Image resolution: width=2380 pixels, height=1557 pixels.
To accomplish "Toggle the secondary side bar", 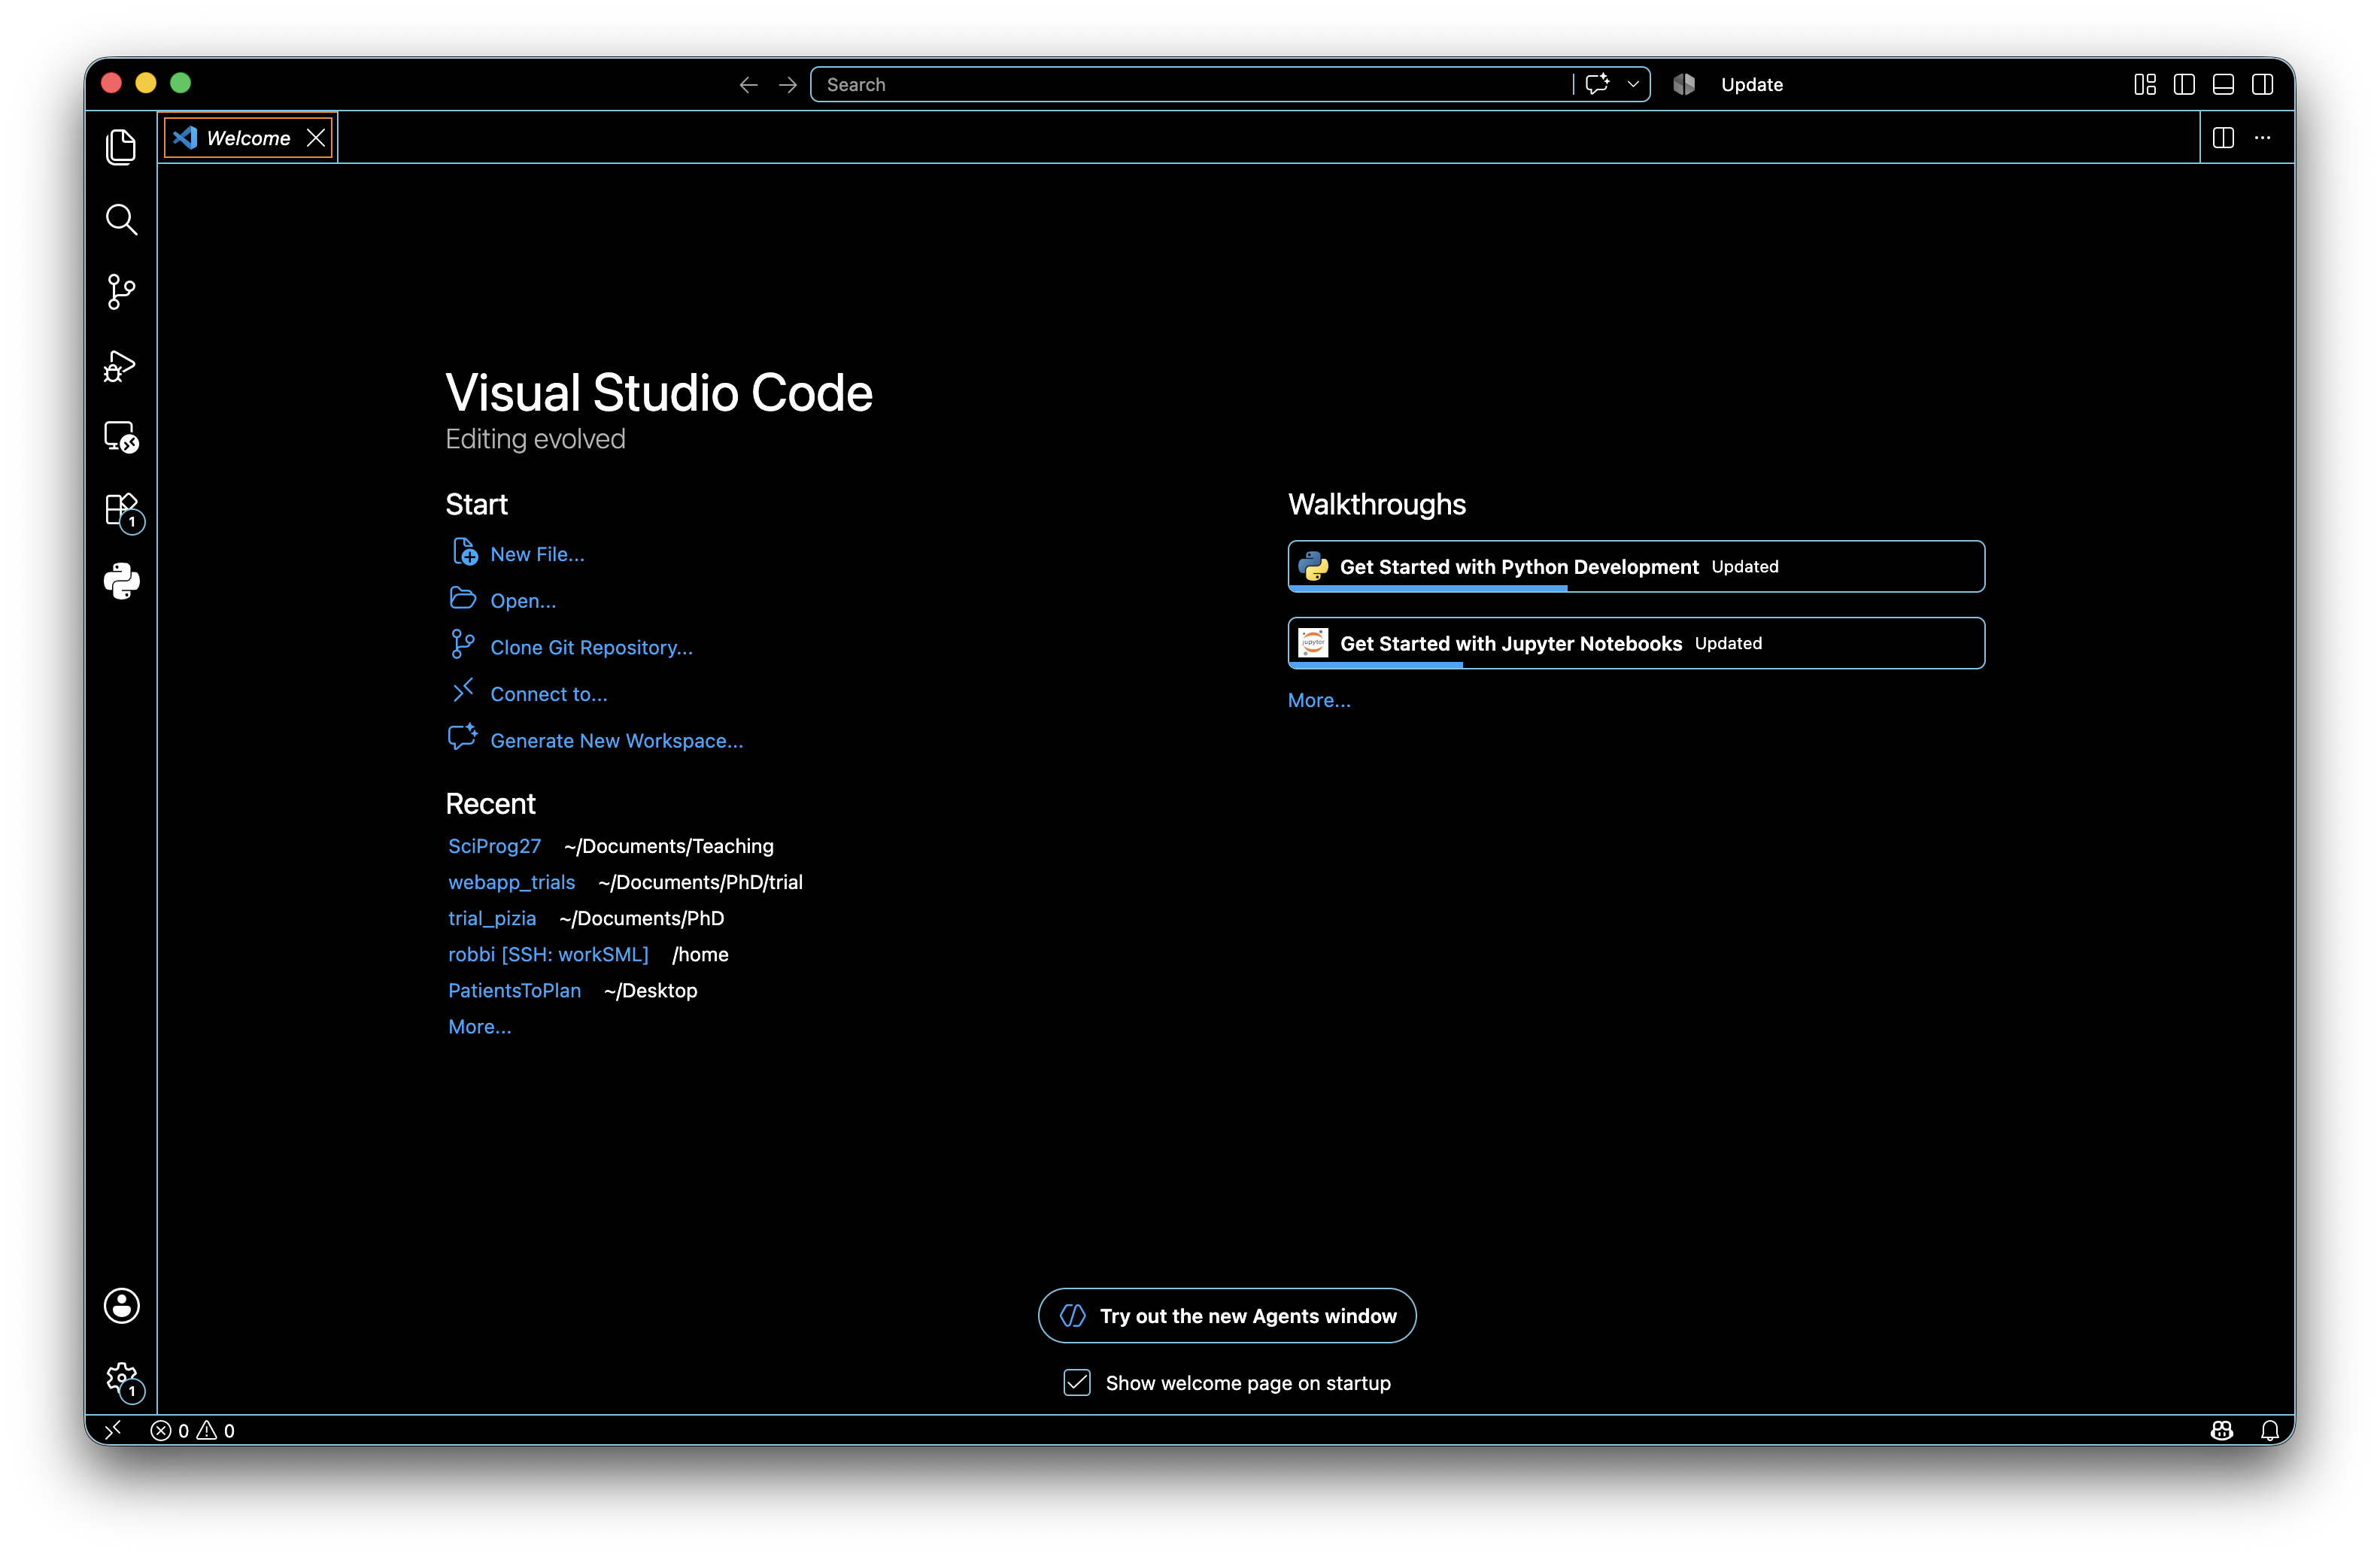I will click(x=2262, y=85).
